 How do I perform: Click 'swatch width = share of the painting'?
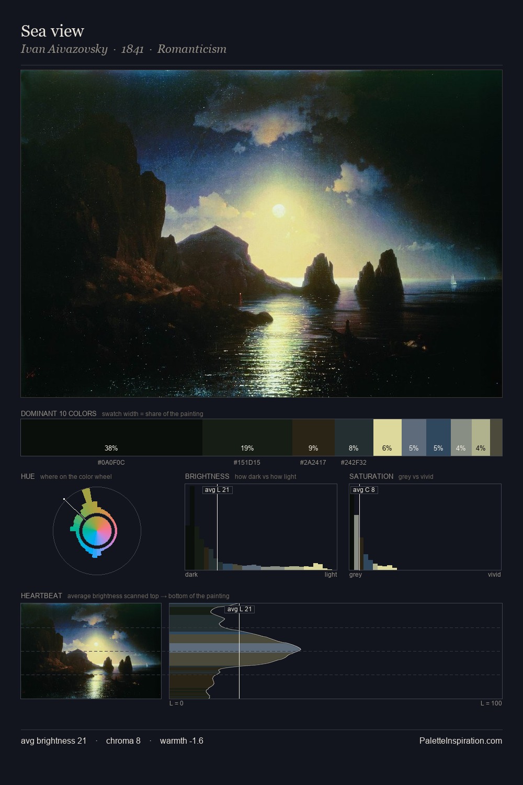[153, 414]
